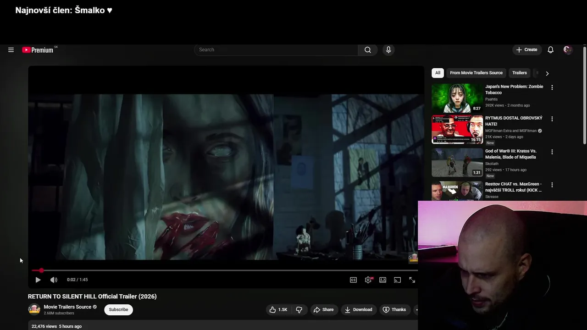Screen dimensions: 587x330
Task: Click the RETURN TO SILENT HILL title text
Action: click(x=92, y=297)
